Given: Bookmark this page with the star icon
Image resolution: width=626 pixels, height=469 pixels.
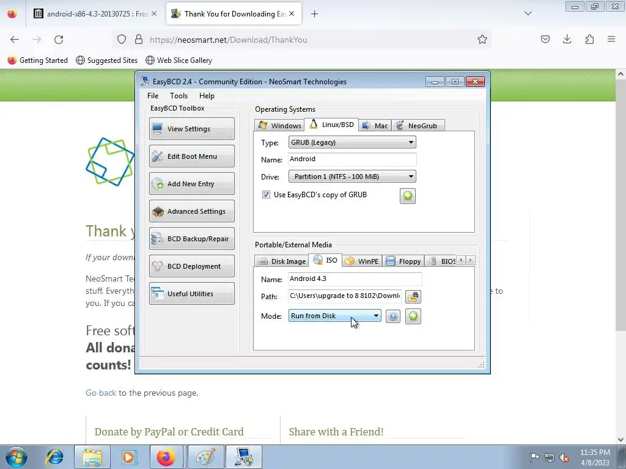Looking at the screenshot, I should (482, 39).
